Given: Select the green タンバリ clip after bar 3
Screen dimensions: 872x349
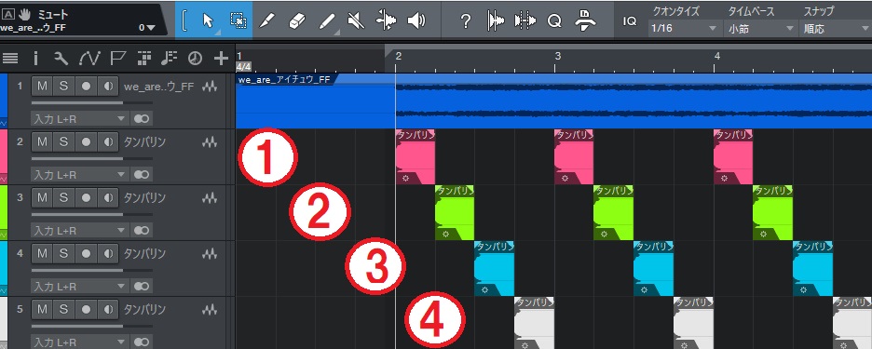Looking at the screenshot, I should [613, 212].
